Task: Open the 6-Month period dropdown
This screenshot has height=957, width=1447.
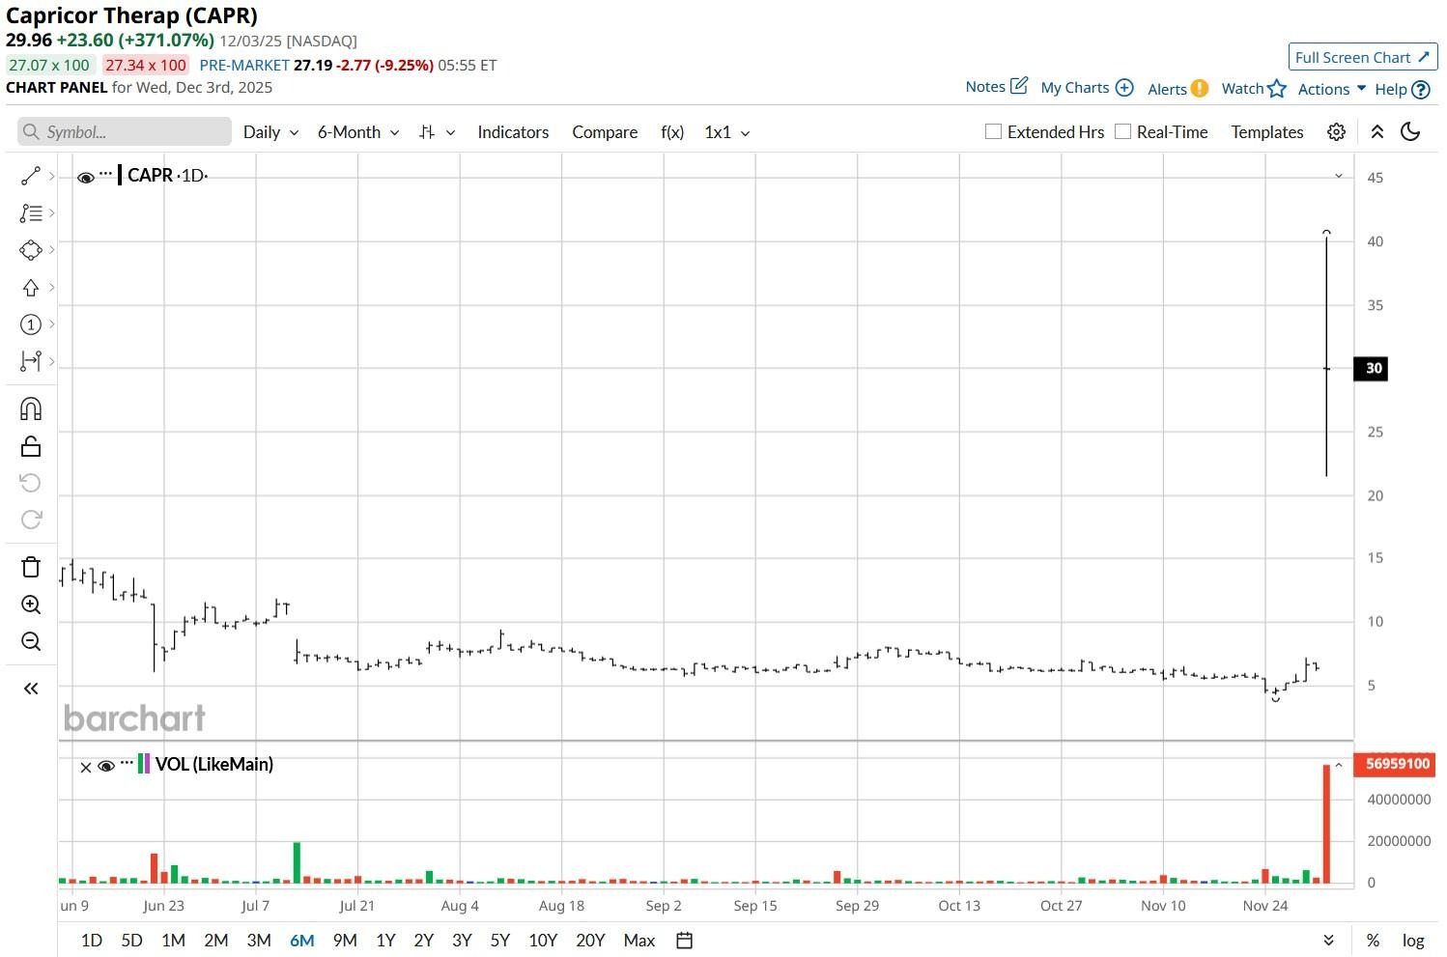Action: click(x=358, y=132)
